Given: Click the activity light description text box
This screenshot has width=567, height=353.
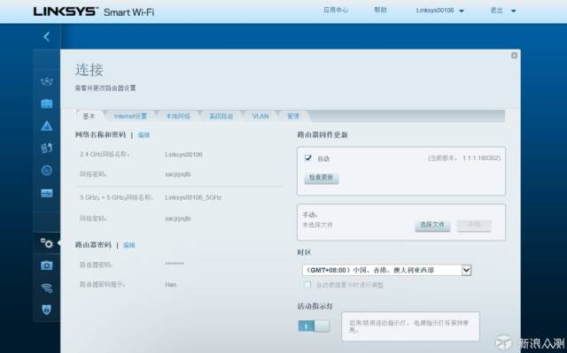Looking at the screenshot, I should (x=410, y=326).
